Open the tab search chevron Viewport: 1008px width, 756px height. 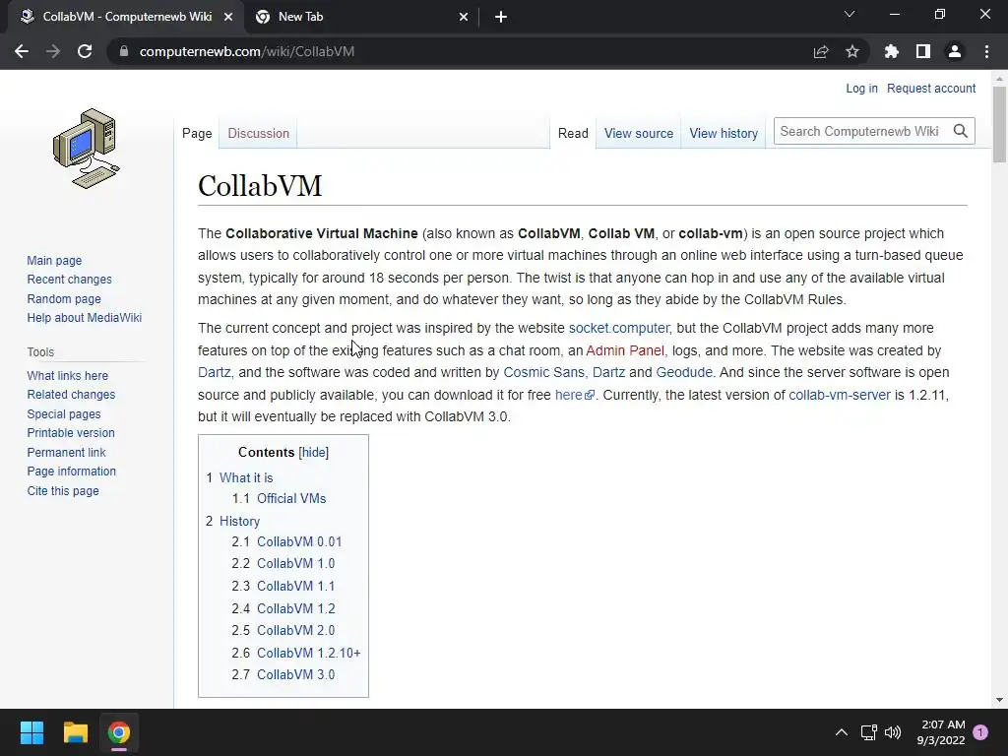pos(850,14)
